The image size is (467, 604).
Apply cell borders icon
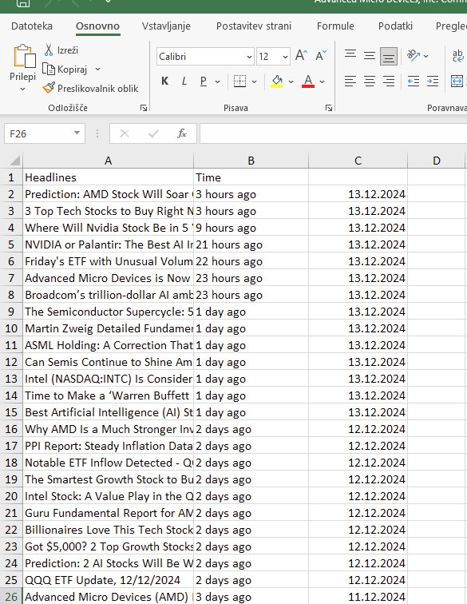(x=239, y=81)
